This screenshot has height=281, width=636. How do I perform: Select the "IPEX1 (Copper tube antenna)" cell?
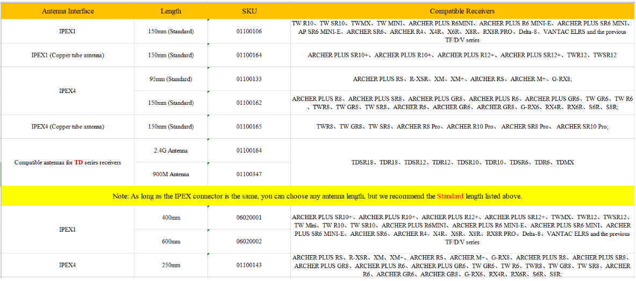click(68, 55)
